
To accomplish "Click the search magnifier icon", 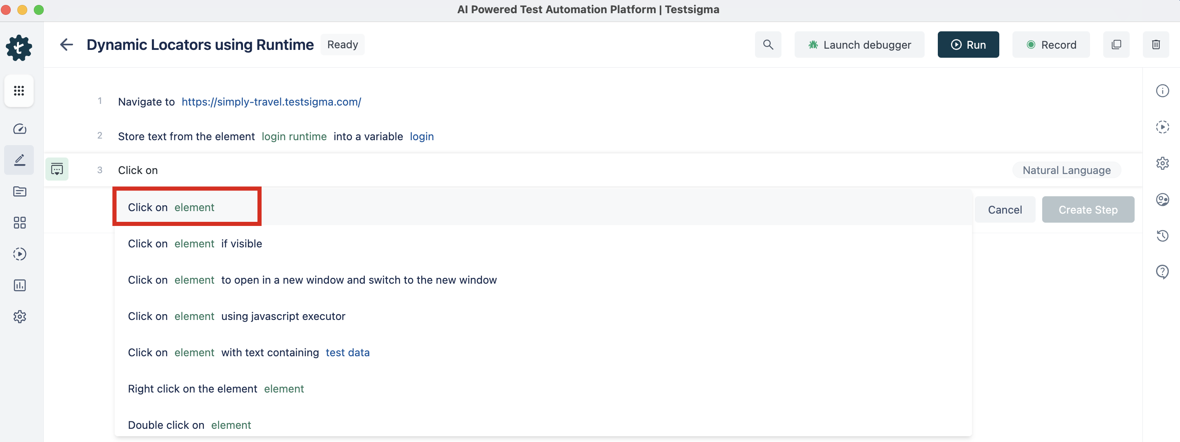I will pos(768,45).
